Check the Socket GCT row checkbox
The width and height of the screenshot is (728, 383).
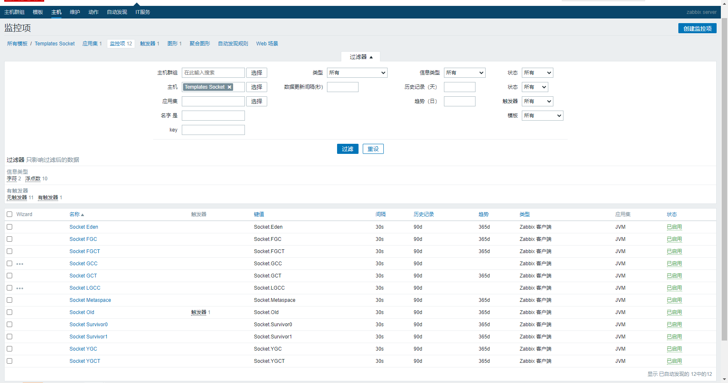[x=10, y=276]
